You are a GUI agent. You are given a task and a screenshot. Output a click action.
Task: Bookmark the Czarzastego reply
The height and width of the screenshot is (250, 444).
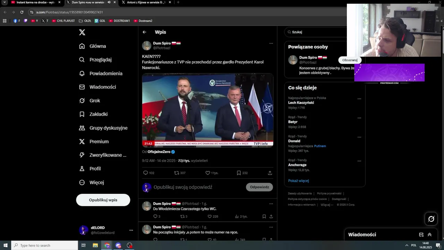264,216
